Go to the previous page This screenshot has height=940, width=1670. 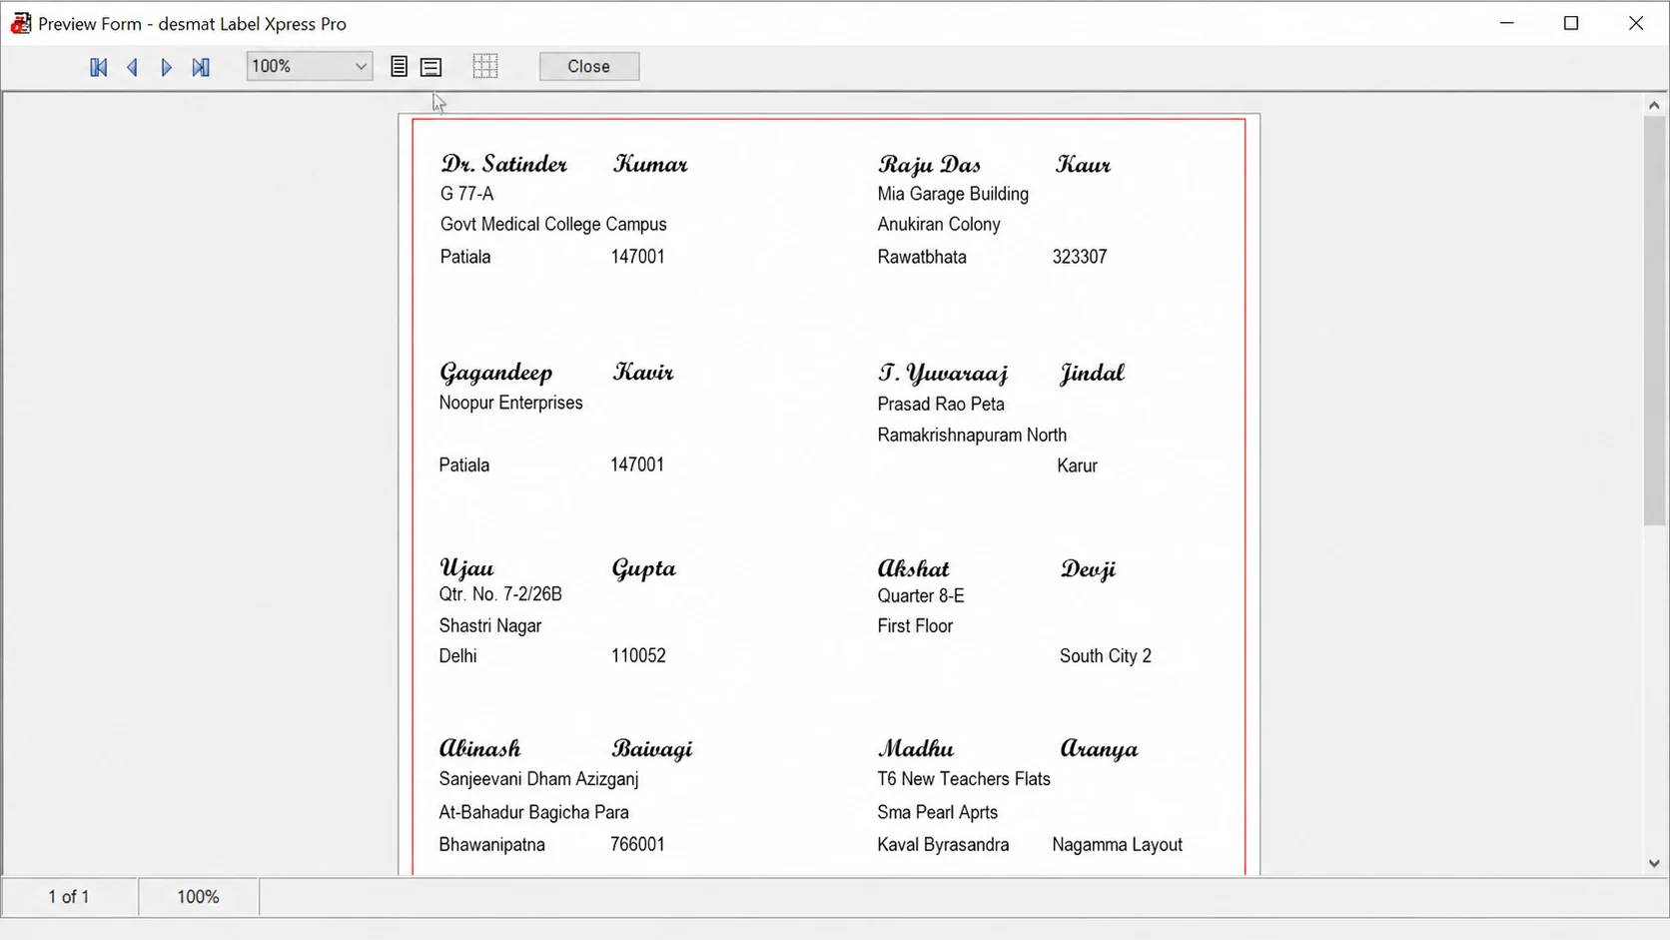pos(132,67)
